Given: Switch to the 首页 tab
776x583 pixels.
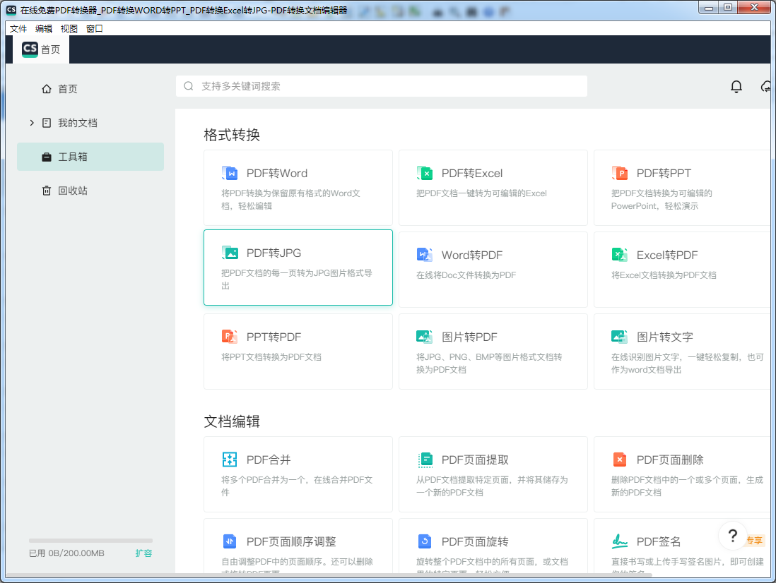Looking at the screenshot, I should (x=40, y=49).
